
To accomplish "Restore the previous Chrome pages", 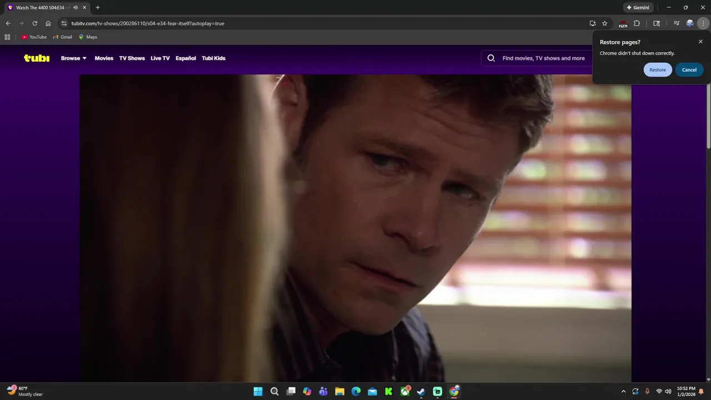I will pos(658,70).
